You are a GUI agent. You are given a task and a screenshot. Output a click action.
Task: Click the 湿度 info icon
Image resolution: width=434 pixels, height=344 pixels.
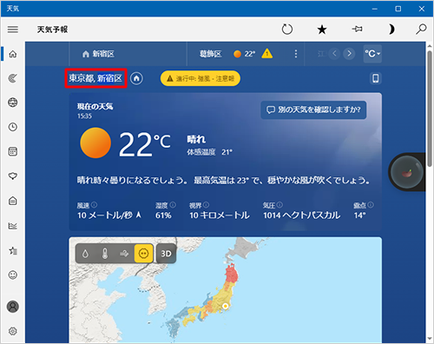tap(173, 205)
